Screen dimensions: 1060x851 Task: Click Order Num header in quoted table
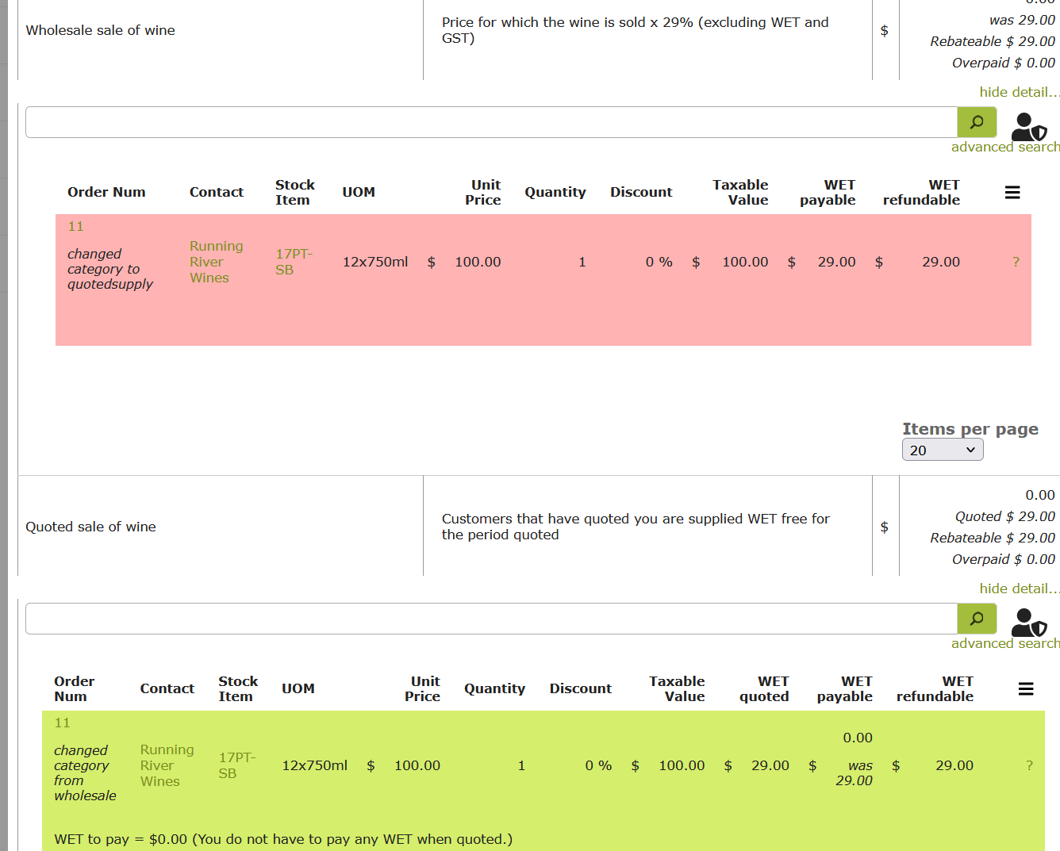pos(74,688)
